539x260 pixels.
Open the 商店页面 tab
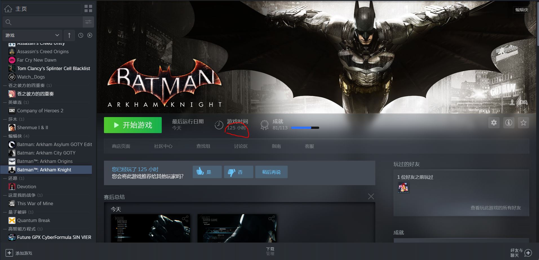[x=121, y=146]
